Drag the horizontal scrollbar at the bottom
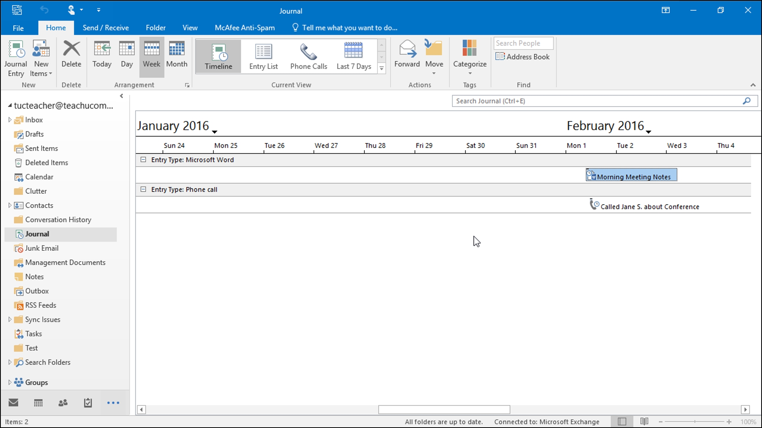This screenshot has height=428, width=762. click(444, 409)
